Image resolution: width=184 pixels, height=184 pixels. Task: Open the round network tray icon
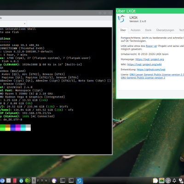click(168, 181)
